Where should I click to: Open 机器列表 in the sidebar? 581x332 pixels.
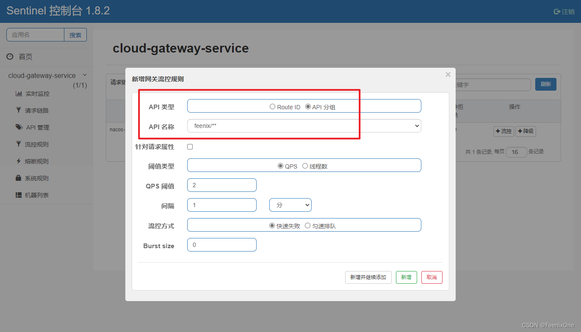point(37,195)
